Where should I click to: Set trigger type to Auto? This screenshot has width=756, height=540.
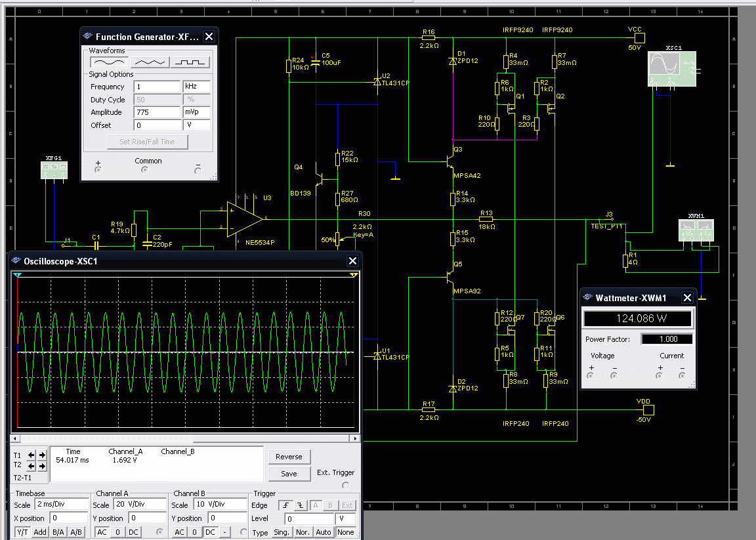[324, 532]
